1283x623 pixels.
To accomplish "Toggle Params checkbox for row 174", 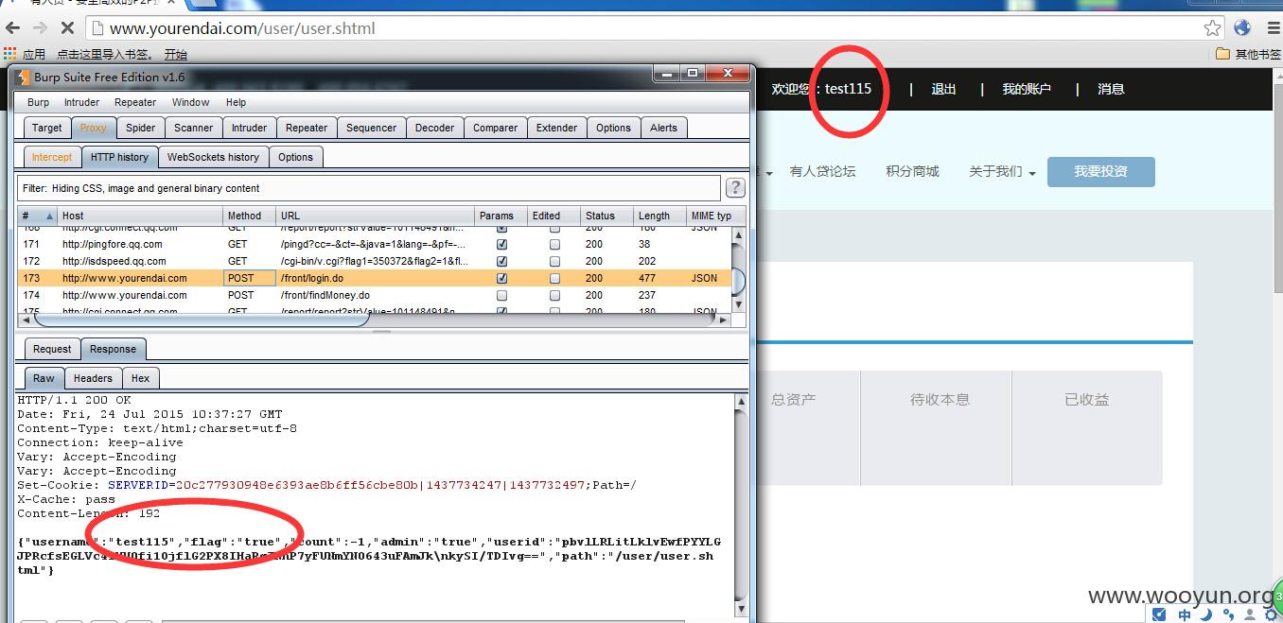I will [501, 296].
